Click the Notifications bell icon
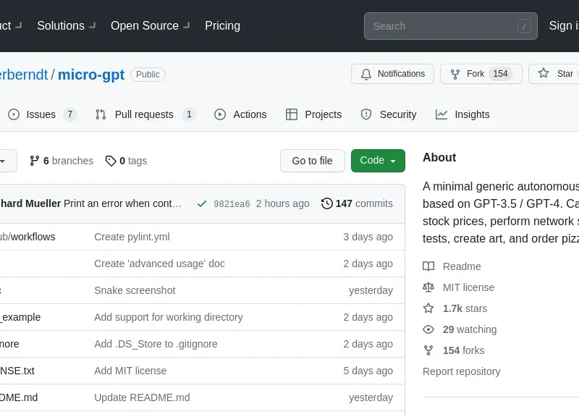 pos(366,74)
